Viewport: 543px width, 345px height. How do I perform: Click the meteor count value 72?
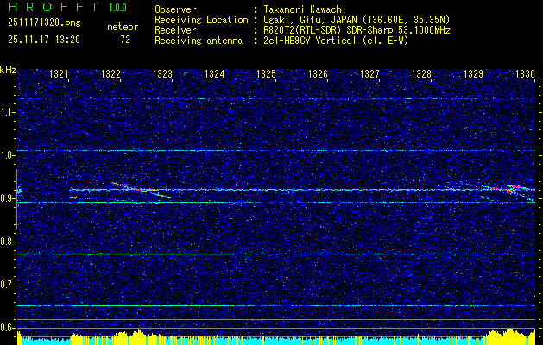click(125, 40)
